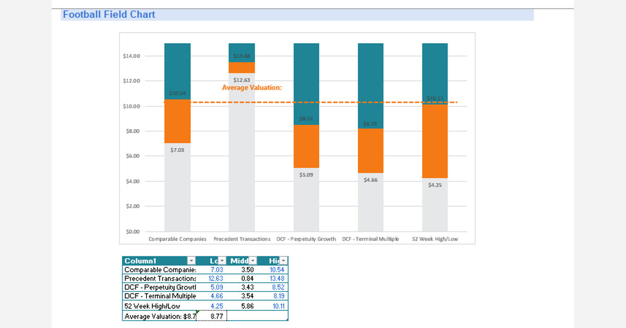Viewport: 626px width, 328px height.
Task: Click the Football Field Chart heading
Action: 109,15
